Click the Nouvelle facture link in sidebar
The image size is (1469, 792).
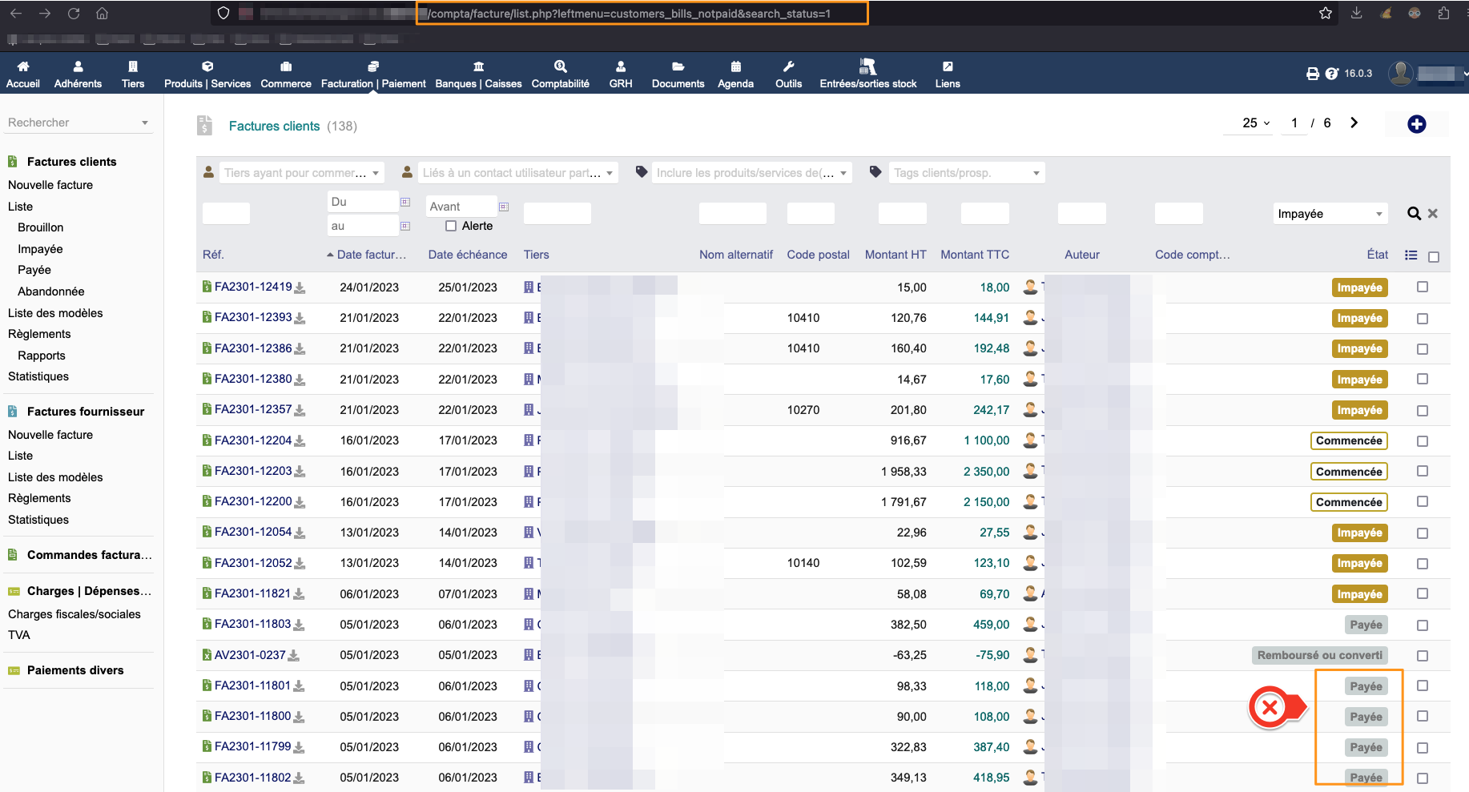click(50, 184)
